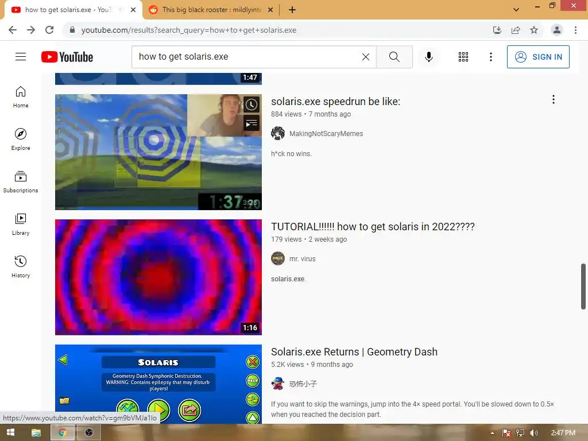Viewport: 588px width, 441px height.
Task: Start voice search with the microphone icon
Action: [429, 57]
